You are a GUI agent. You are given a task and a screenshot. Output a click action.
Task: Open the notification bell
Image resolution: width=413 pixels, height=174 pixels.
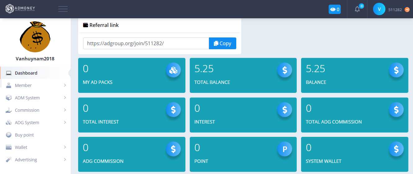pyautogui.click(x=357, y=9)
